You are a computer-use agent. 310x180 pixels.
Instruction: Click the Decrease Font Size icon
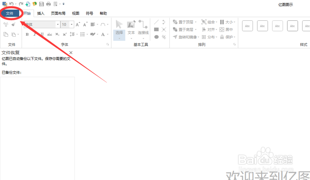point(85,24)
